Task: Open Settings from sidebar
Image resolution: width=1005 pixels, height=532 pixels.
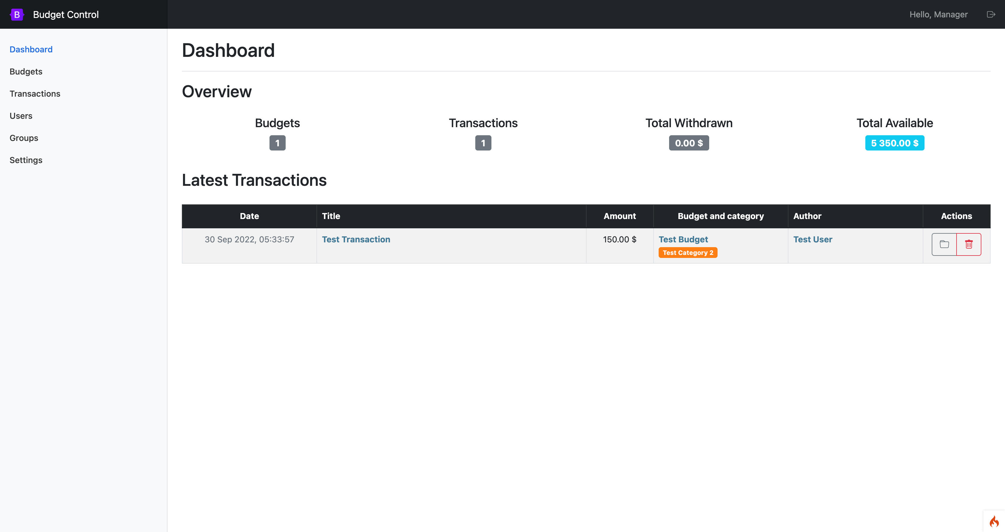Action: point(26,160)
